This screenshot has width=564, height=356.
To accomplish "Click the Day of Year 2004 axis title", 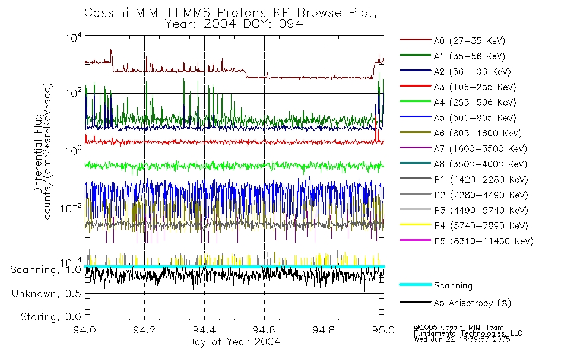I will tap(234, 342).
